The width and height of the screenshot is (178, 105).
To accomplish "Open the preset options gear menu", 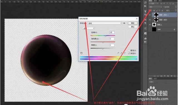I will click(x=124, y=23).
